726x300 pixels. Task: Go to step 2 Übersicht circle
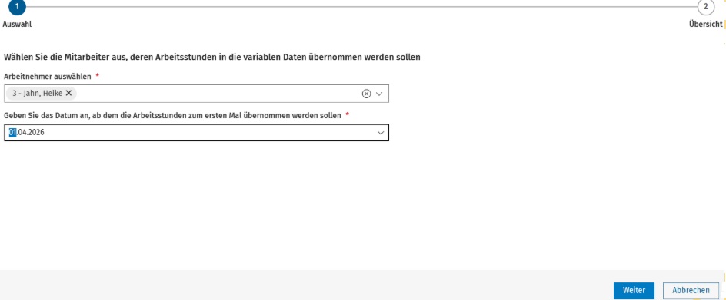point(706,7)
